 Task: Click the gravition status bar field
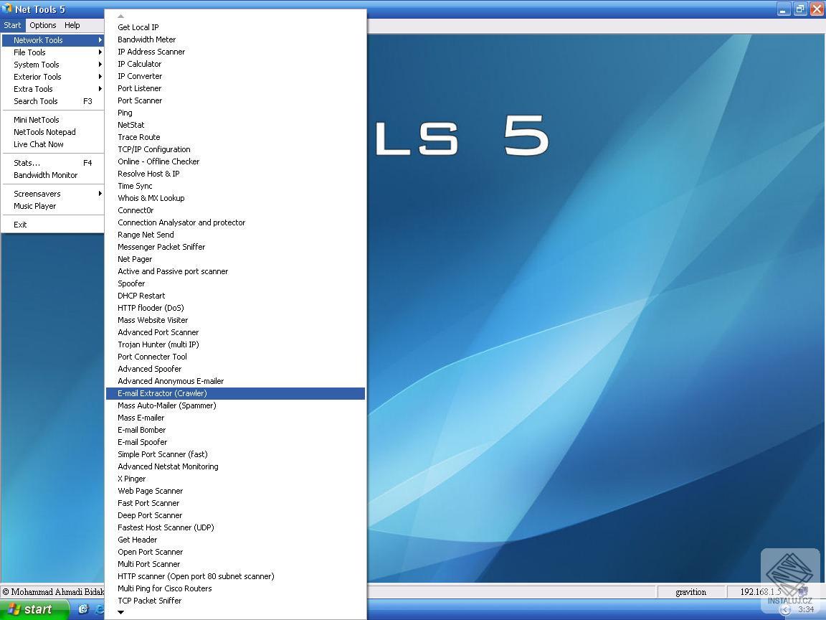(690, 591)
